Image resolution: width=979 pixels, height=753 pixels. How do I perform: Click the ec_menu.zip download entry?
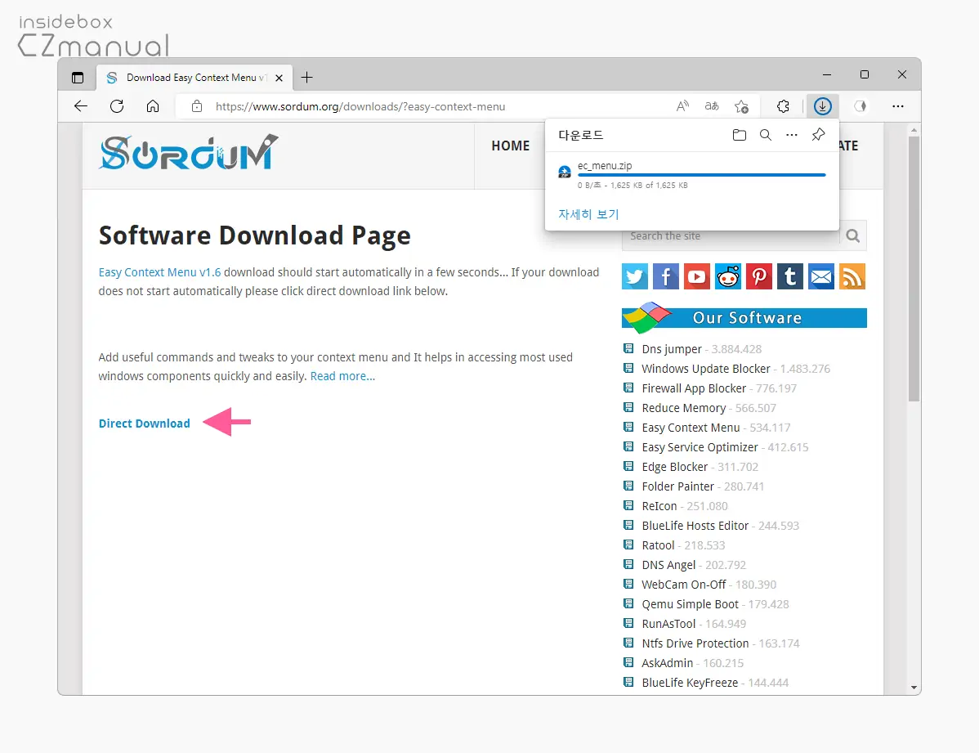pyautogui.click(x=692, y=175)
